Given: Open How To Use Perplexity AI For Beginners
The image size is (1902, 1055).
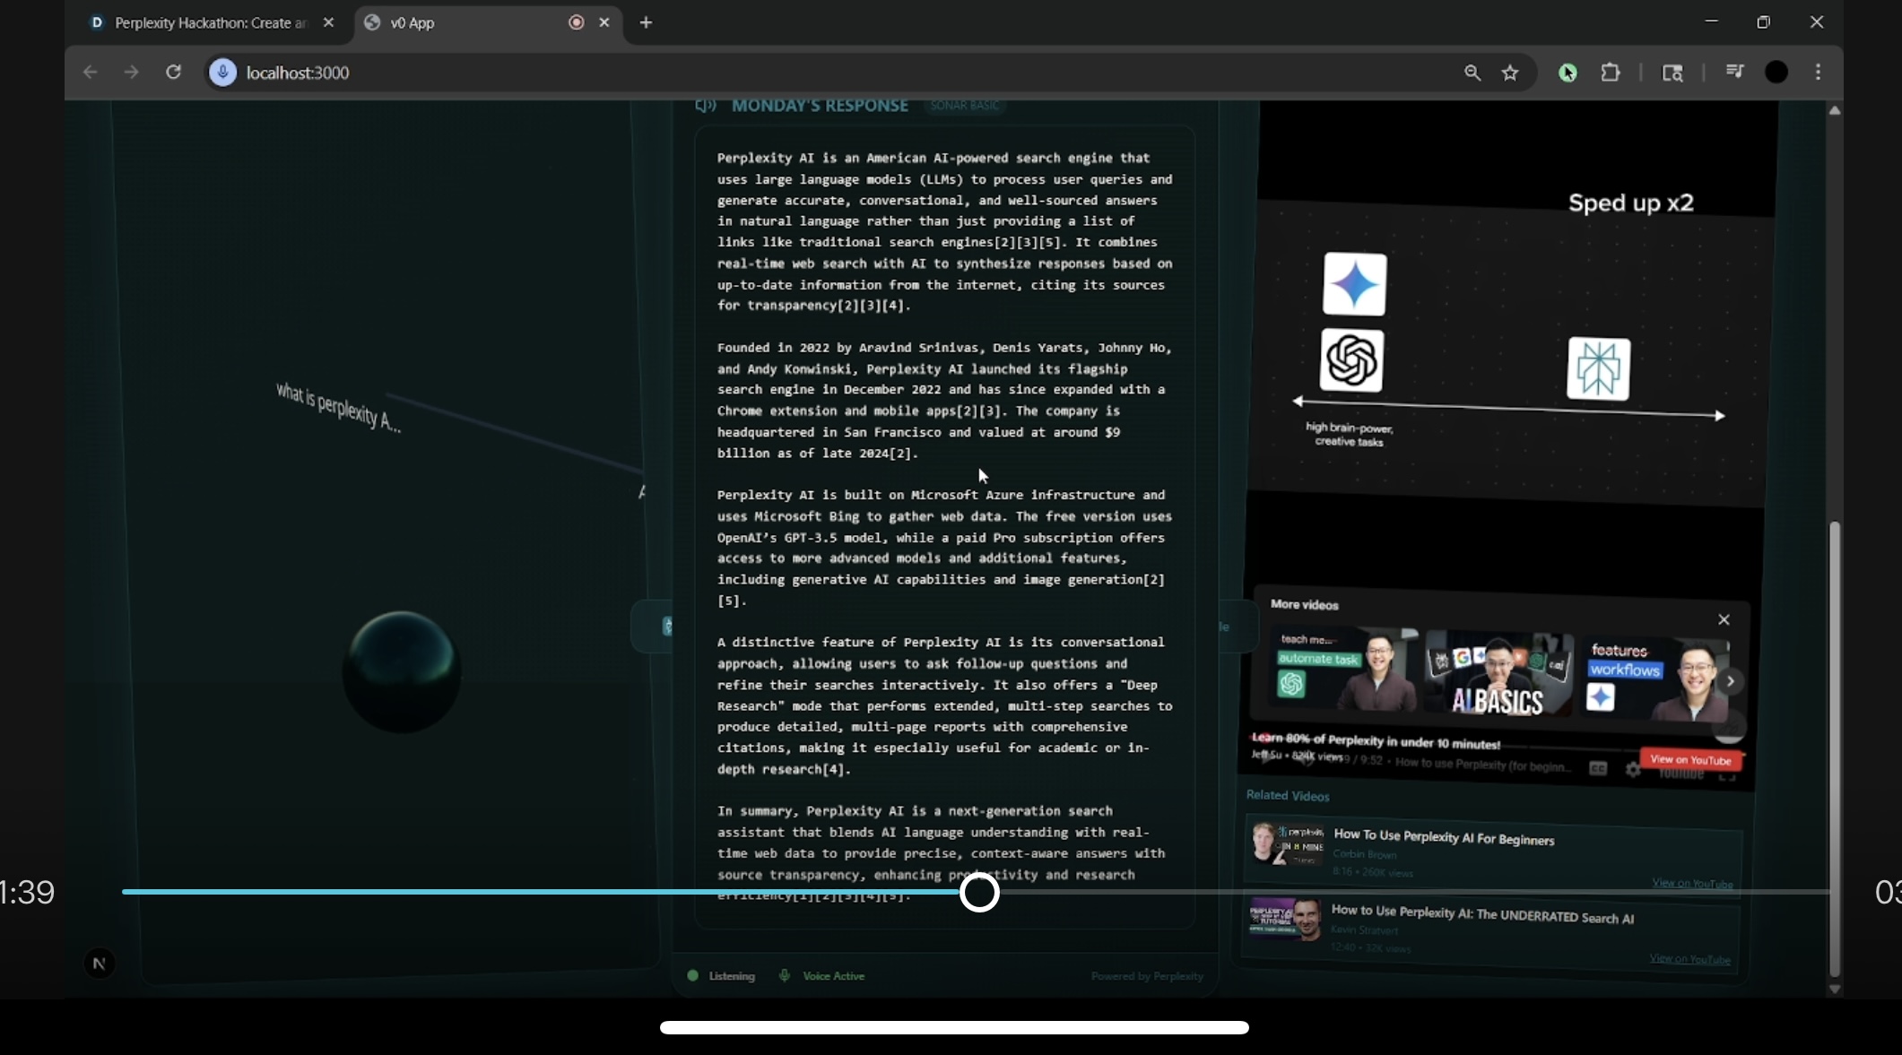Looking at the screenshot, I should click(1444, 839).
